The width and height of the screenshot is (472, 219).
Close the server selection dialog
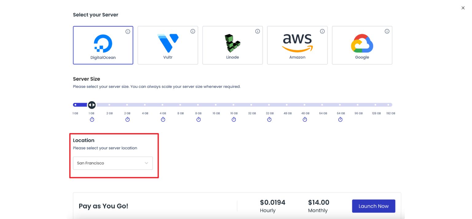(x=463, y=8)
